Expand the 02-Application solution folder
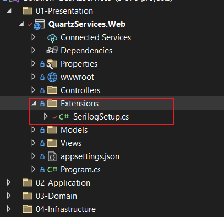 (x=8, y=183)
